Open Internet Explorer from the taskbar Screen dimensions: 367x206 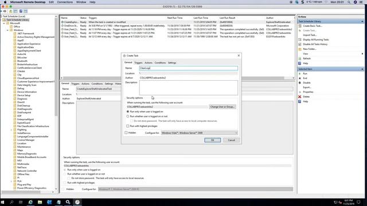(30, 202)
